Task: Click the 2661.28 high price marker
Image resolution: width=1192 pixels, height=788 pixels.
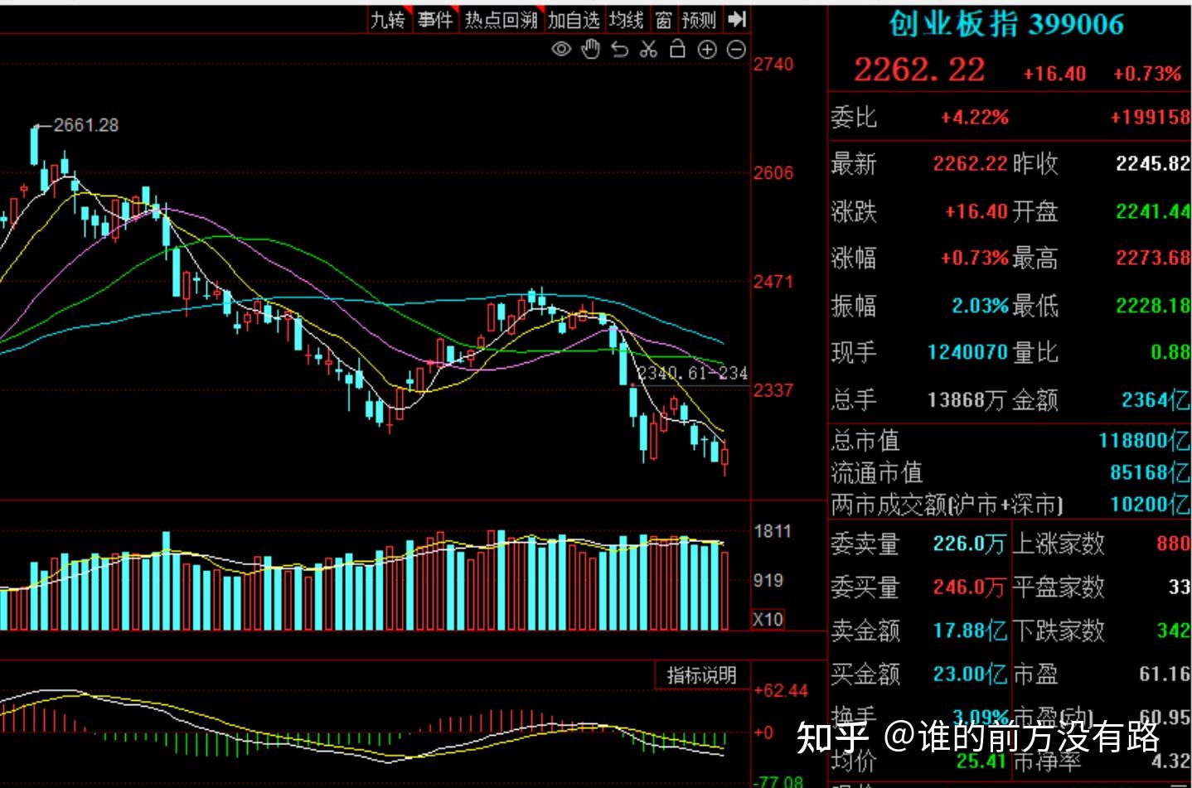Action: coord(86,125)
